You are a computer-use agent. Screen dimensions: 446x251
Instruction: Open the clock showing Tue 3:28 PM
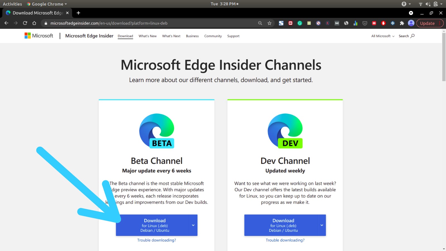coord(225,4)
